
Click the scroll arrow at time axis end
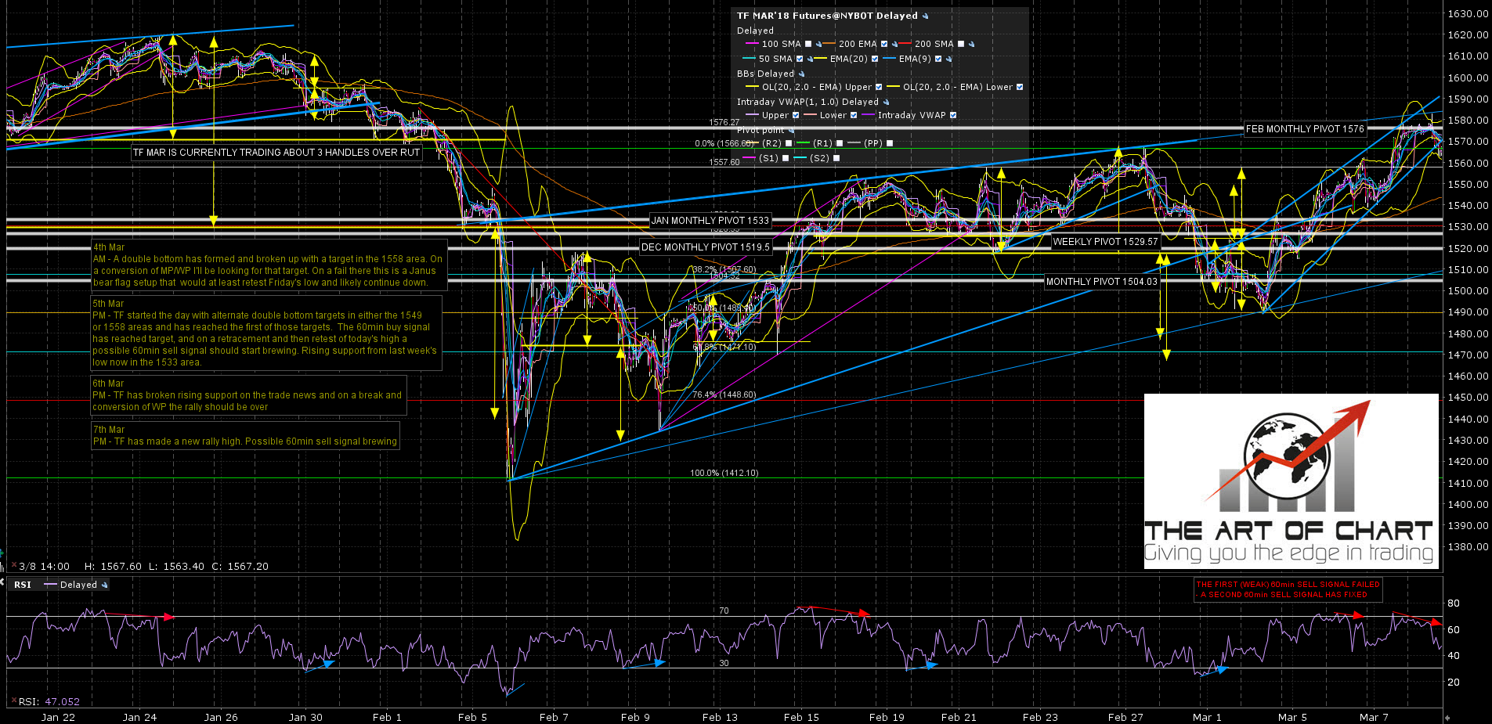(x=1447, y=717)
